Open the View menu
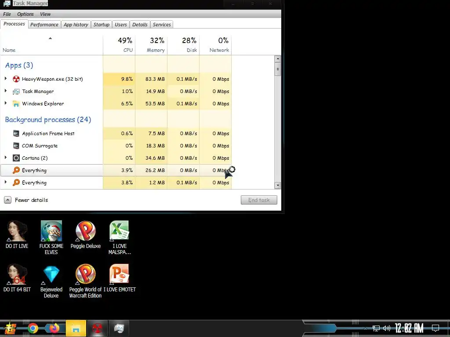 coord(45,14)
